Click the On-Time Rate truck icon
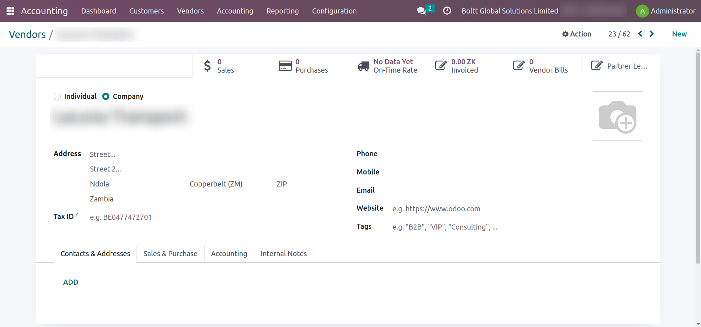Viewport: 701px width, 327px height. [363, 66]
